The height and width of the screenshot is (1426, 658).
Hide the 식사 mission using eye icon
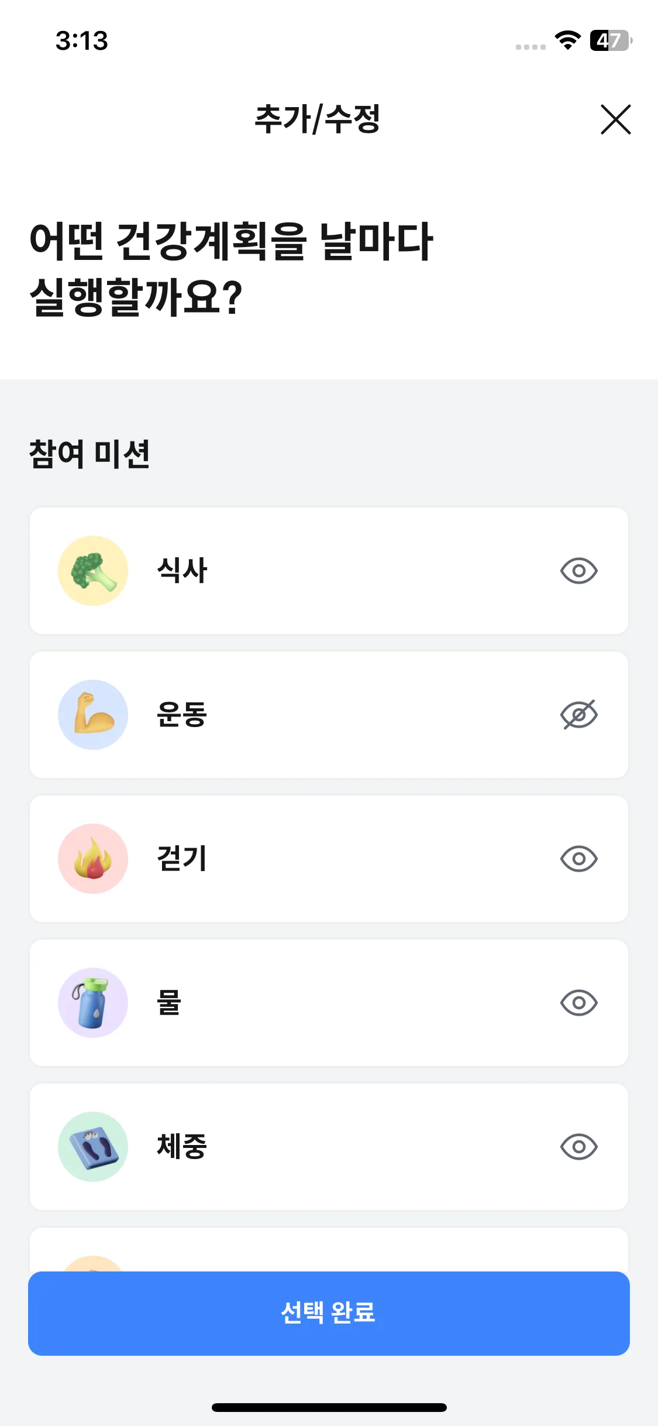578,571
